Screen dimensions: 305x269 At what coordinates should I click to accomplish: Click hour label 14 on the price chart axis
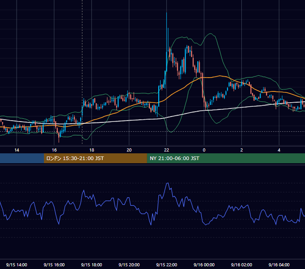click(x=17, y=150)
